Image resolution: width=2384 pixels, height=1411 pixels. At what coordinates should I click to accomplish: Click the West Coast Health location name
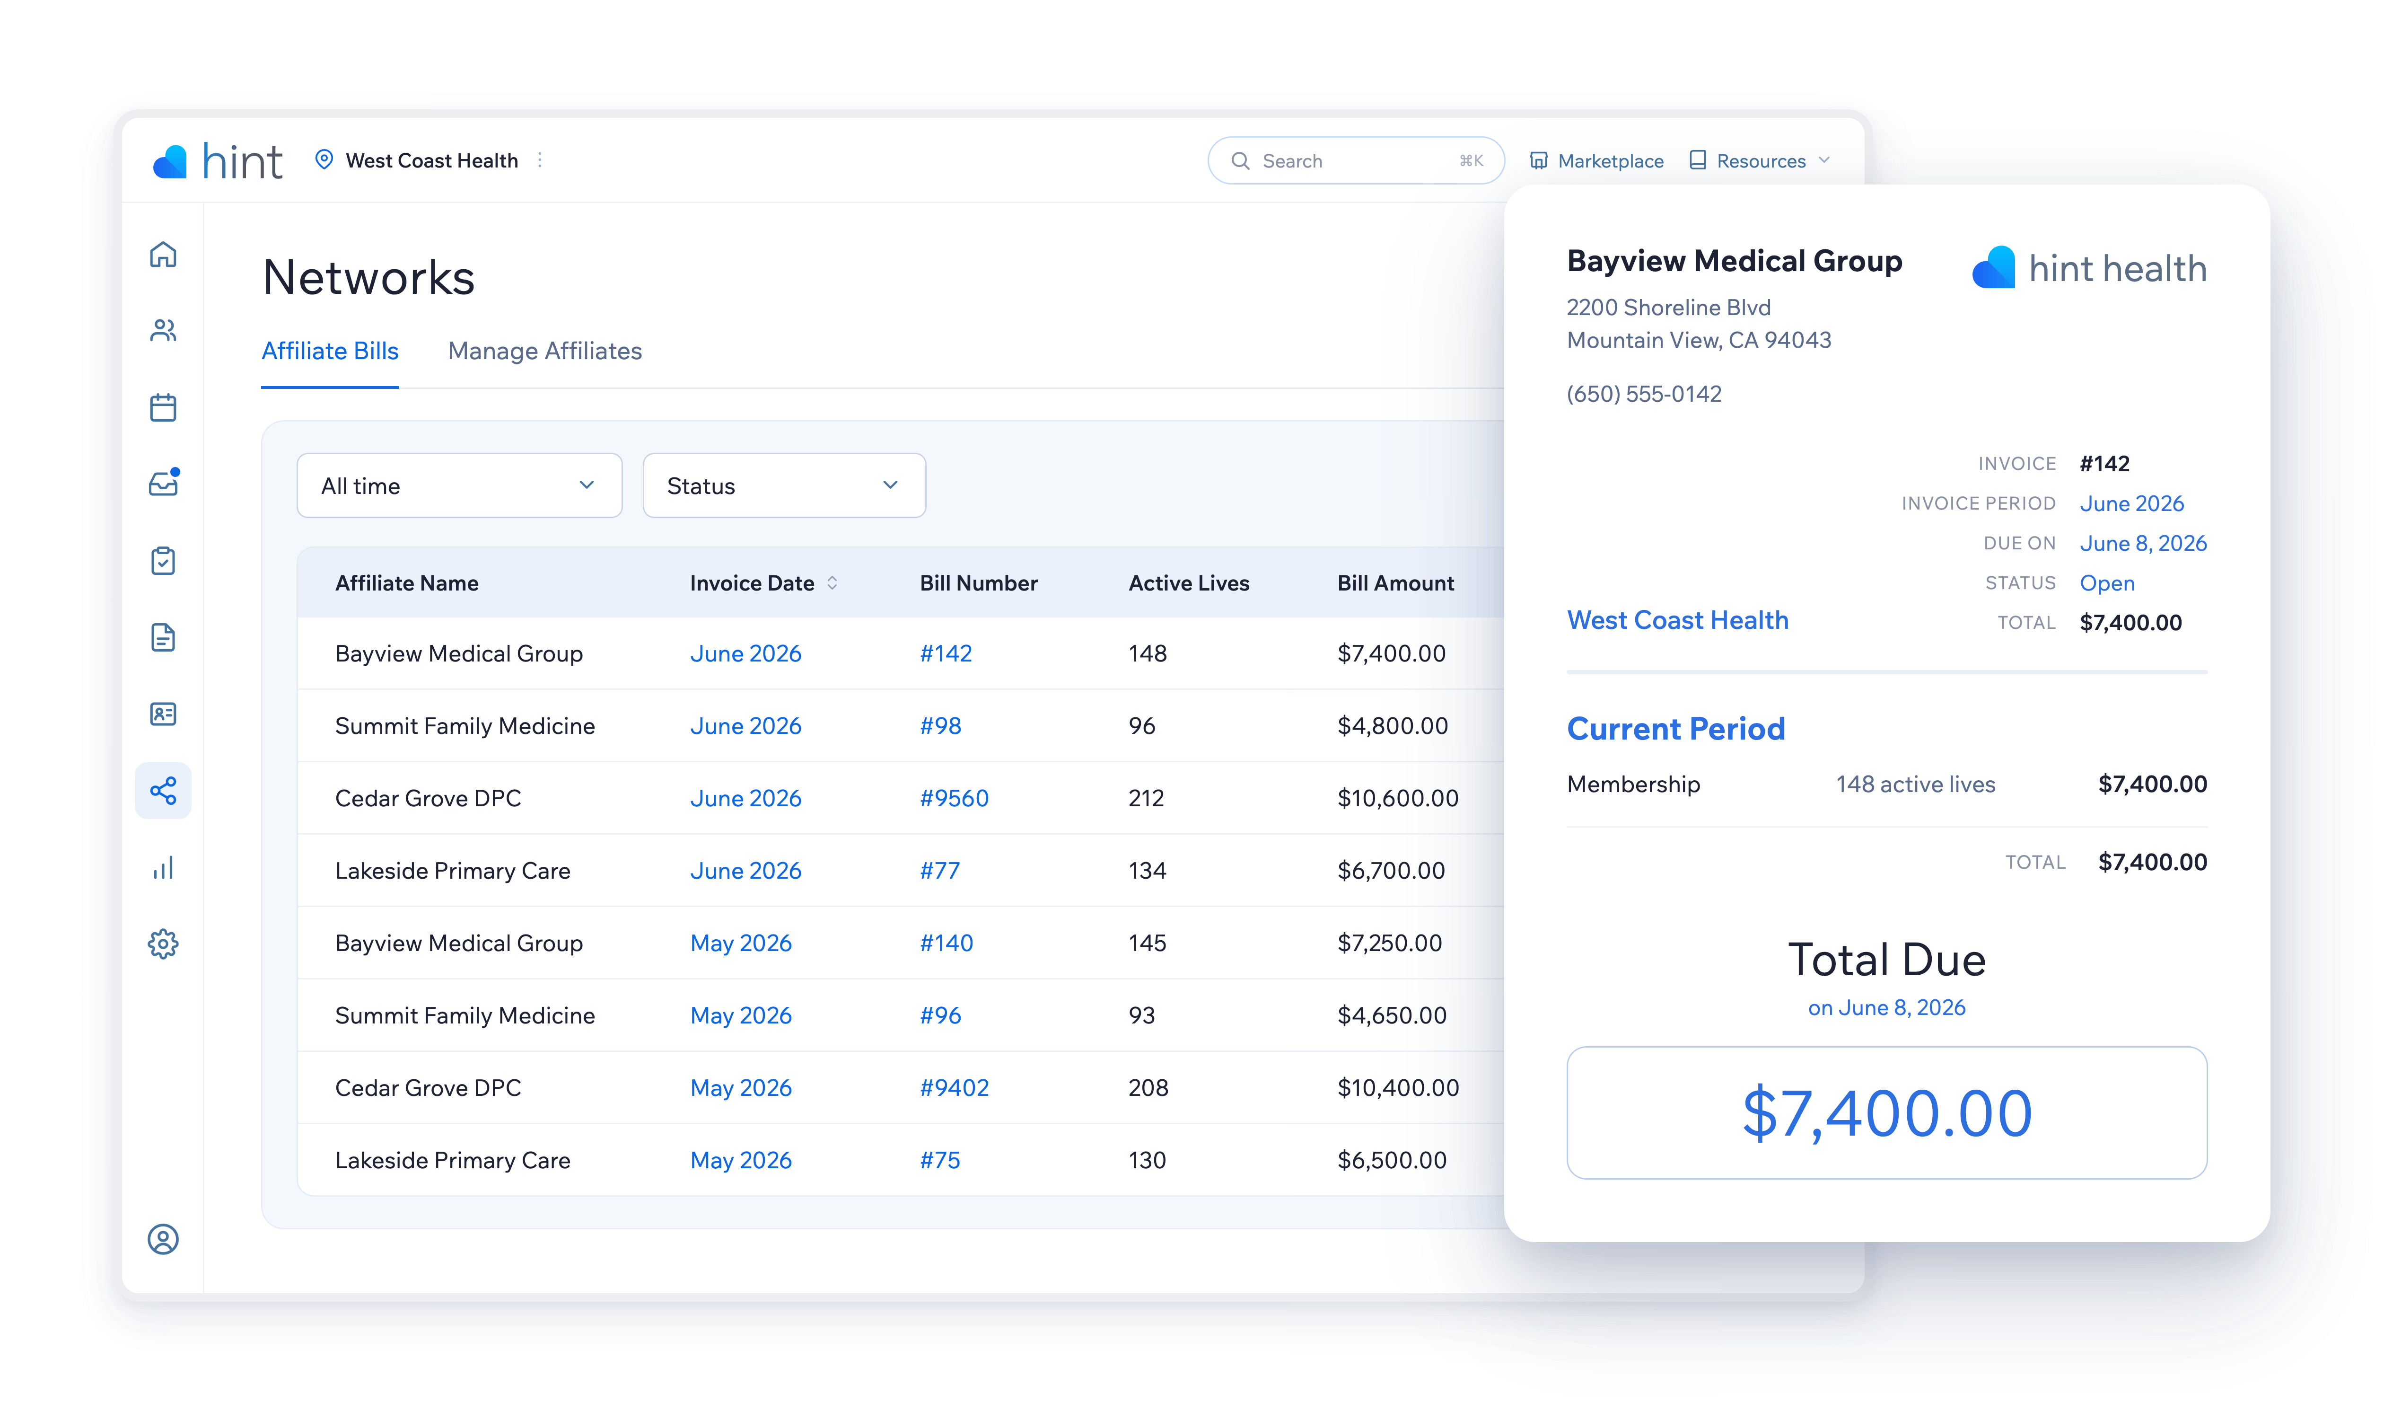tap(431, 161)
